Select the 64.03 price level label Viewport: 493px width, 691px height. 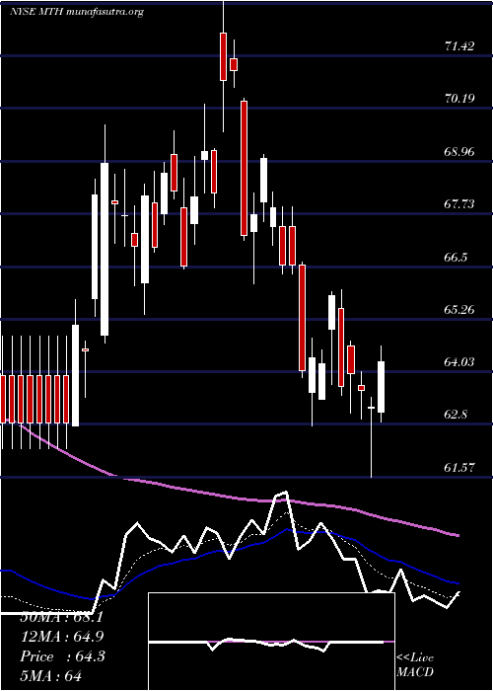tap(459, 362)
